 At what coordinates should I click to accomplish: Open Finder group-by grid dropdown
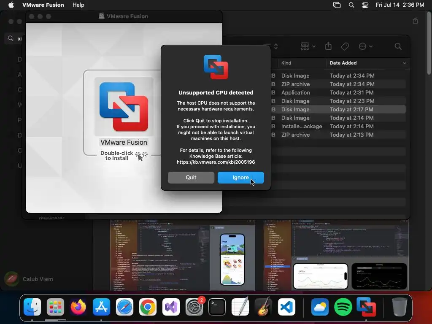click(308, 46)
